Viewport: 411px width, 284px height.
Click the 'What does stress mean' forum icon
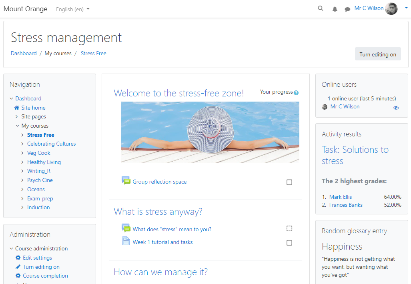126,228
